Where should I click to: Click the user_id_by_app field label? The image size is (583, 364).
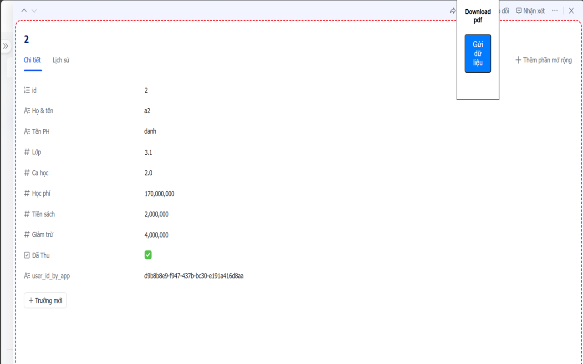point(51,276)
